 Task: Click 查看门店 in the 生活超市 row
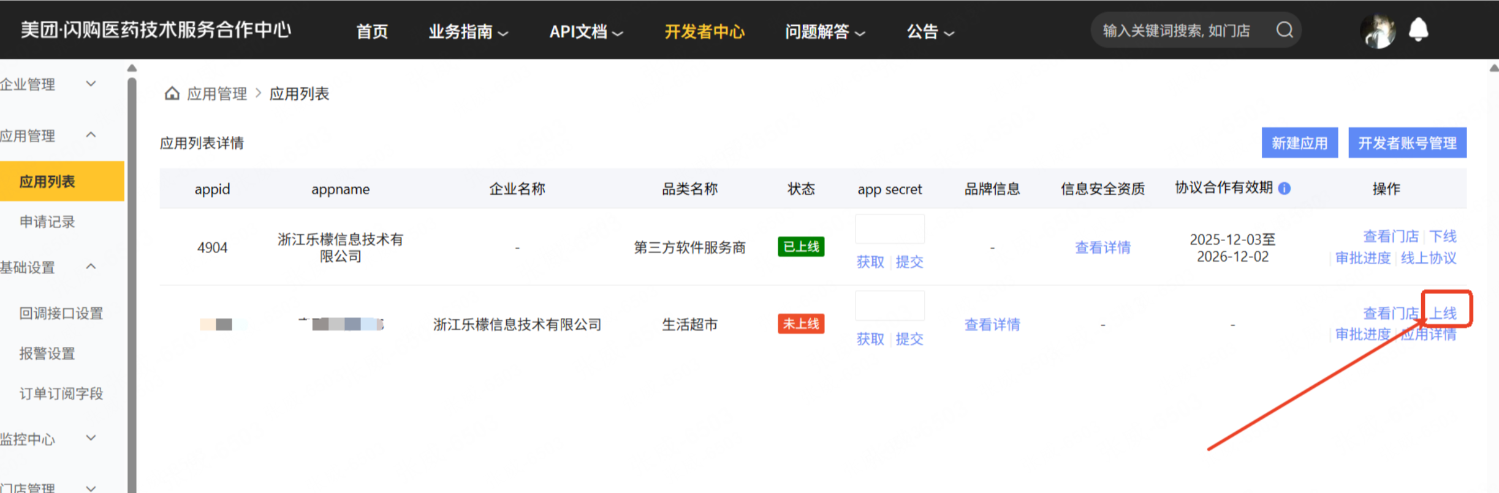click(x=1391, y=313)
